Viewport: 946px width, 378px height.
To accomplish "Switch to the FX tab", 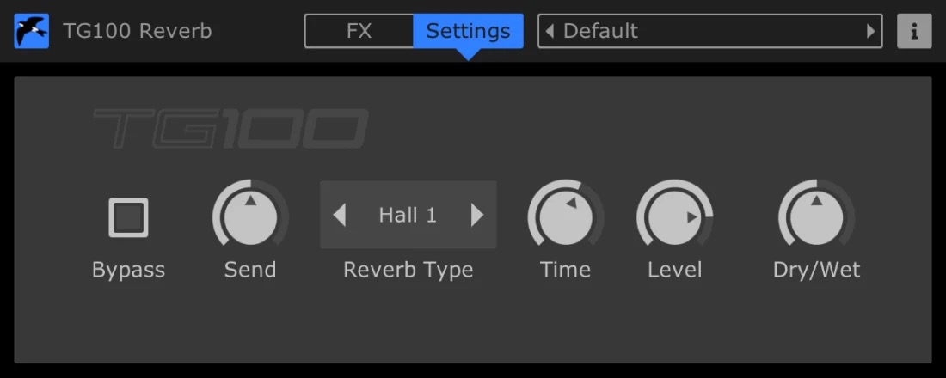I will [359, 31].
